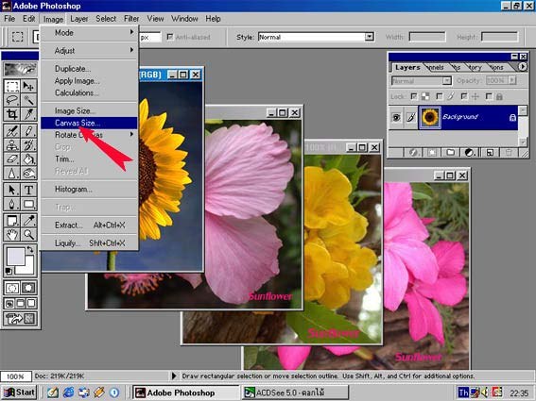
Task: Click the Adobe Photoshop taskbar button
Action: click(185, 393)
